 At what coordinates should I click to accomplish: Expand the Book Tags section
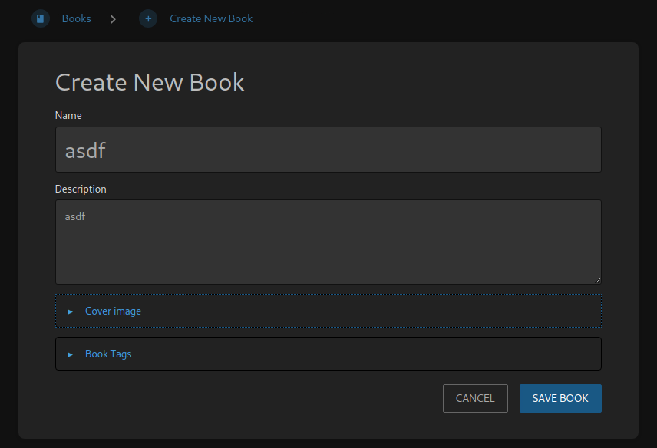(x=328, y=354)
